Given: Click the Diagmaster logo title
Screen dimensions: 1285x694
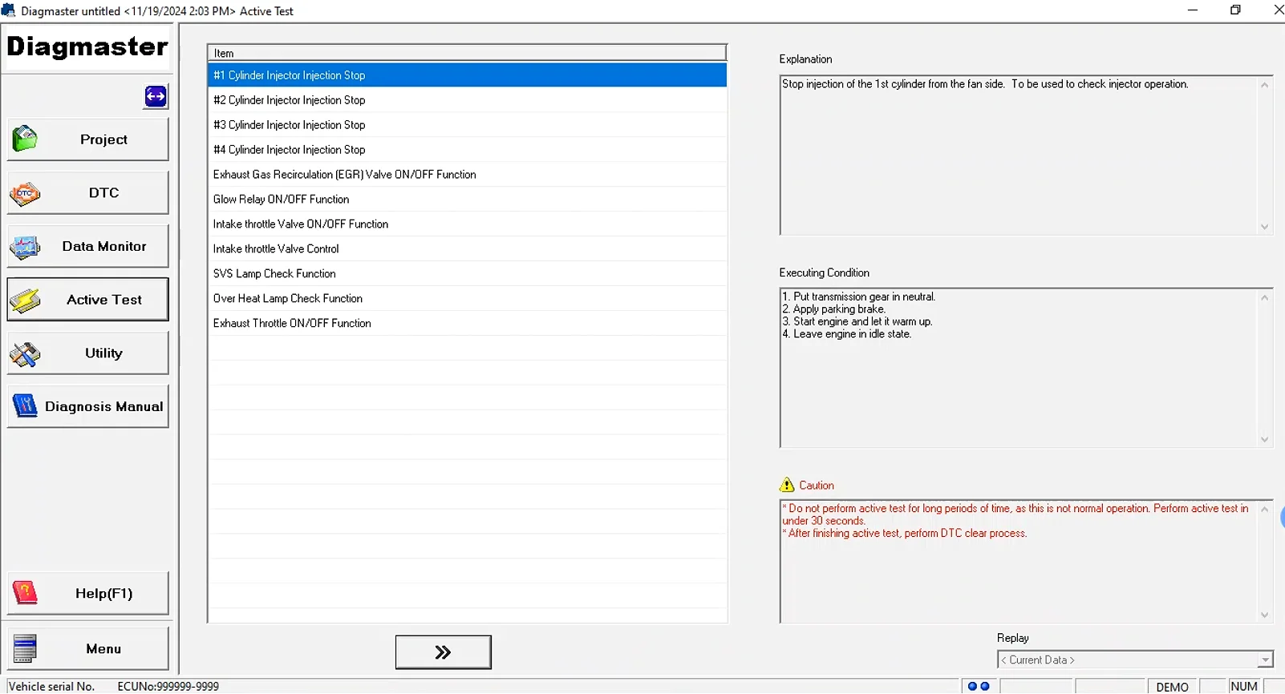Looking at the screenshot, I should (87, 46).
